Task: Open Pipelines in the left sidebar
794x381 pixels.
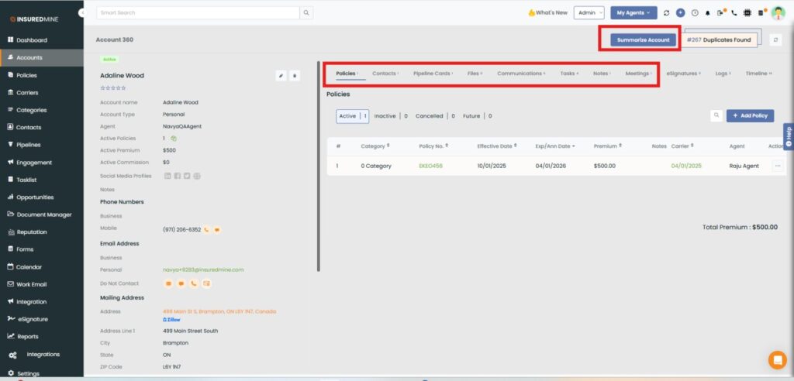Action: click(29, 145)
